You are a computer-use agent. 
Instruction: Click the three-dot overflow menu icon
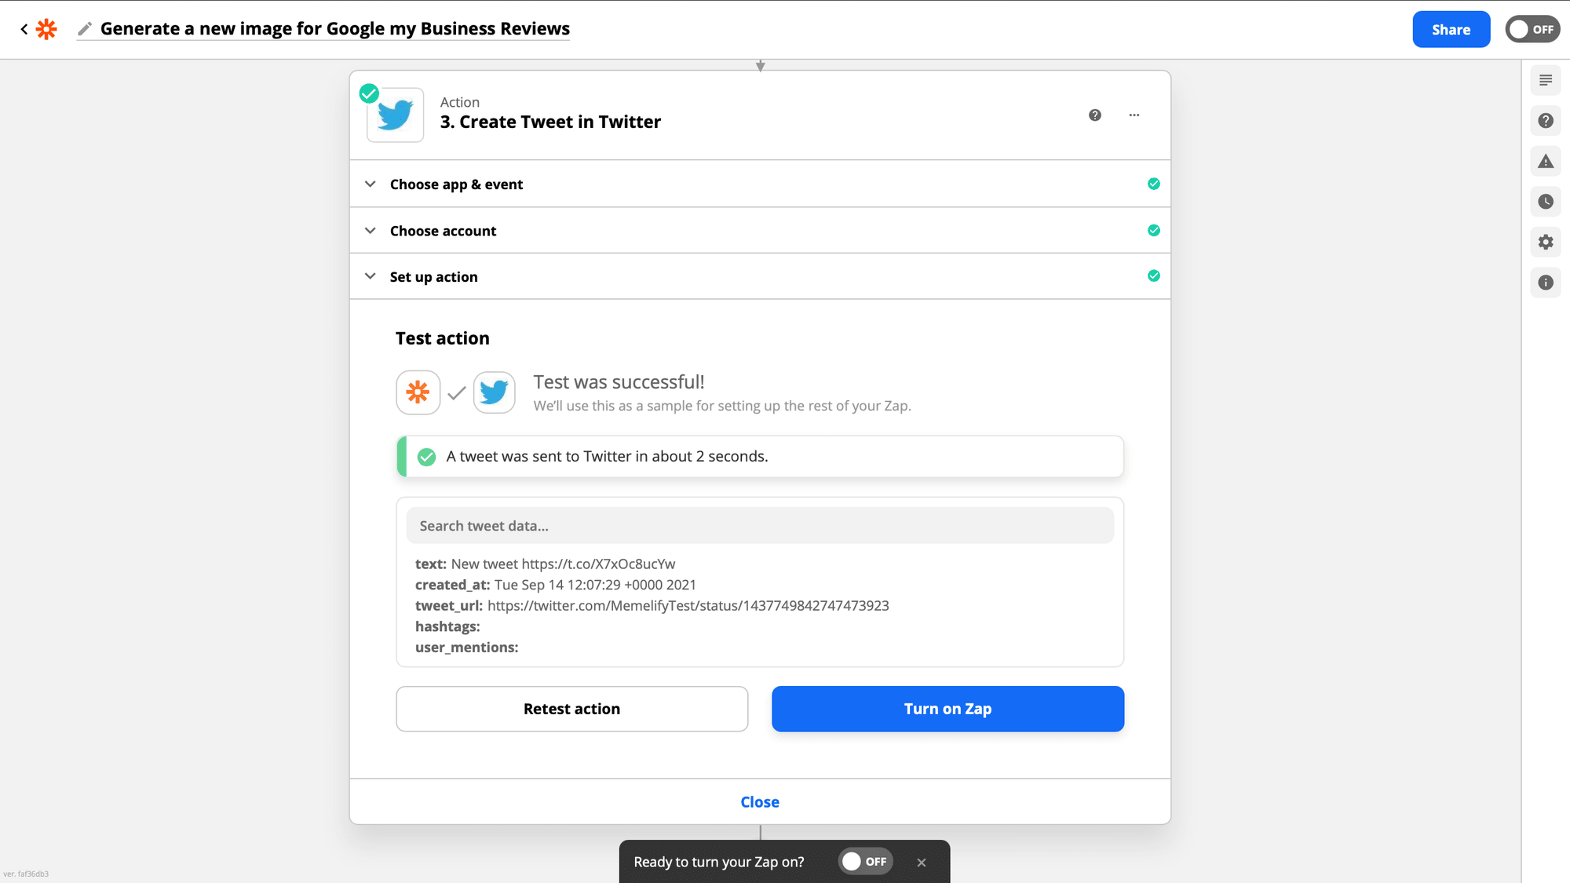(x=1134, y=115)
